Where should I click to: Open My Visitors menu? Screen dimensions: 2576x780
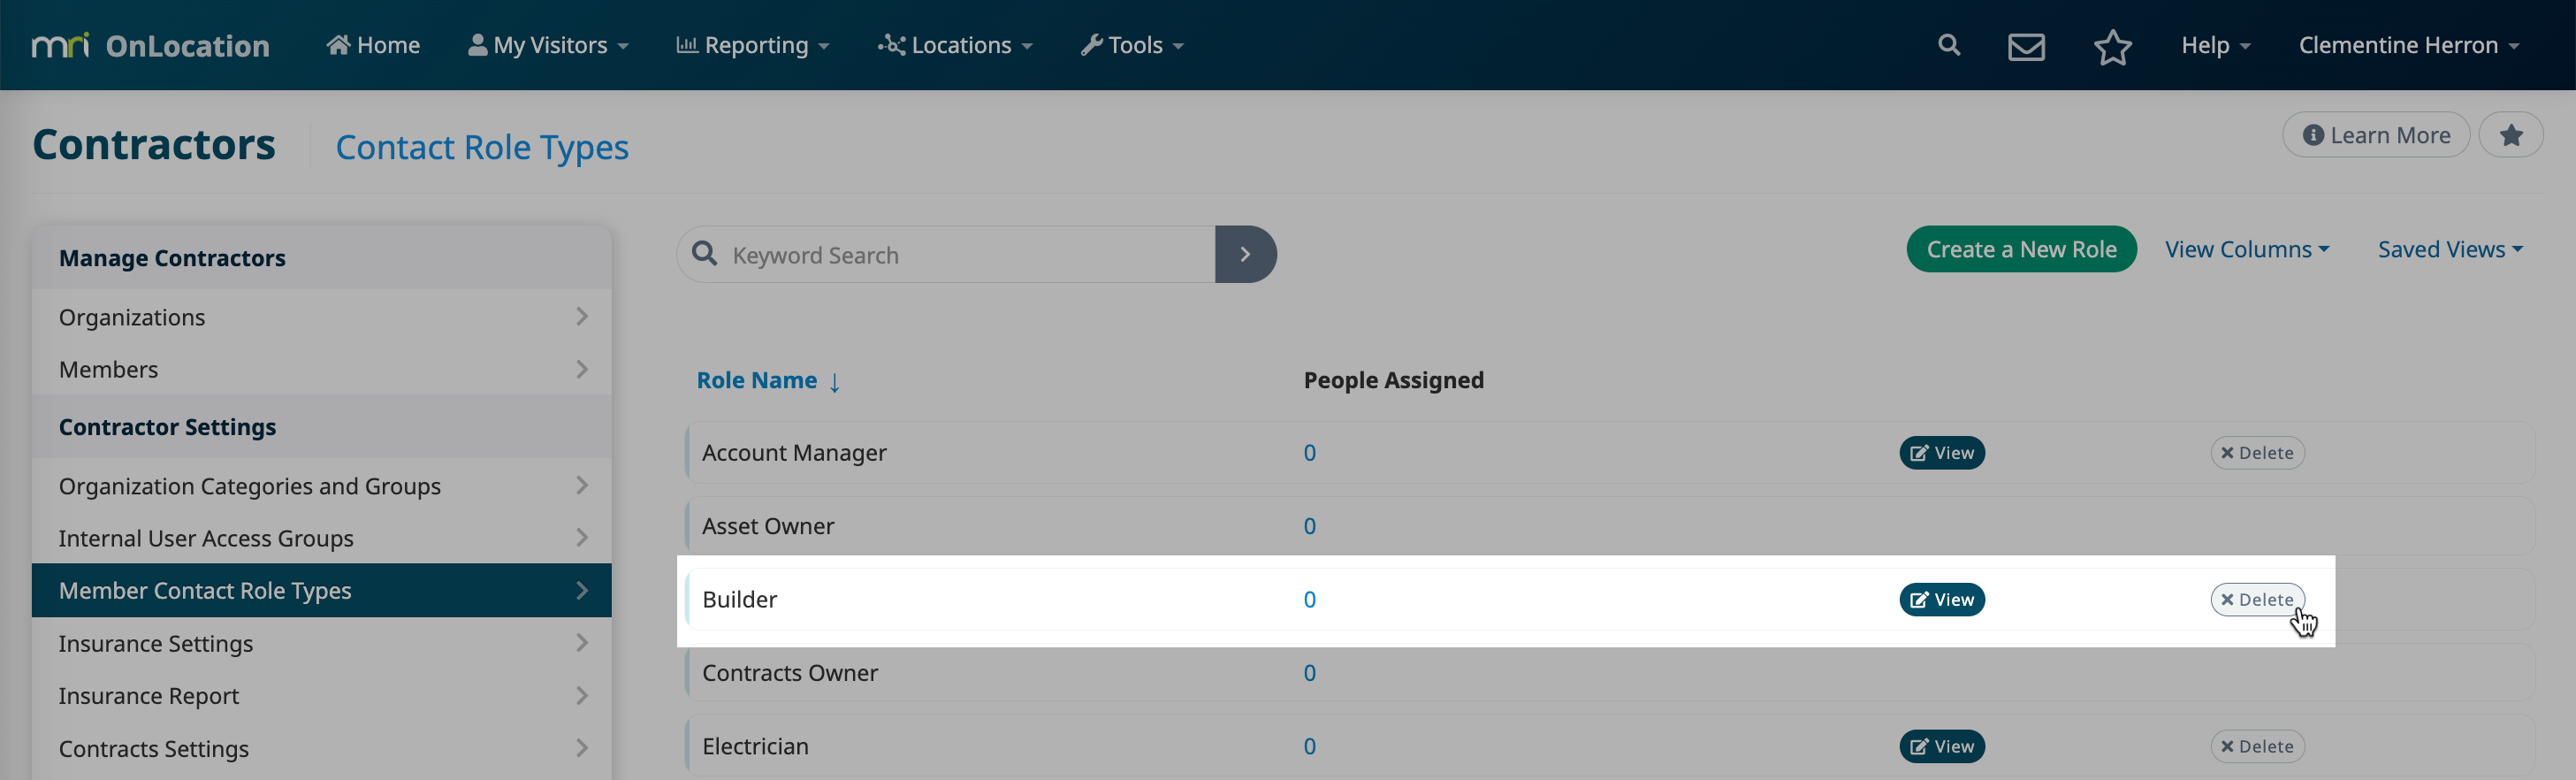tap(548, 45)
